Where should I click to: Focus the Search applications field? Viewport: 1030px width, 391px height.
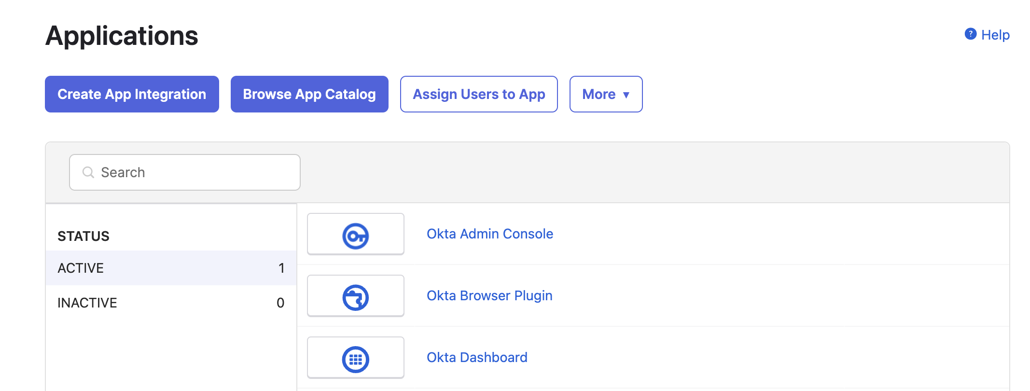[x=185, y=172]
